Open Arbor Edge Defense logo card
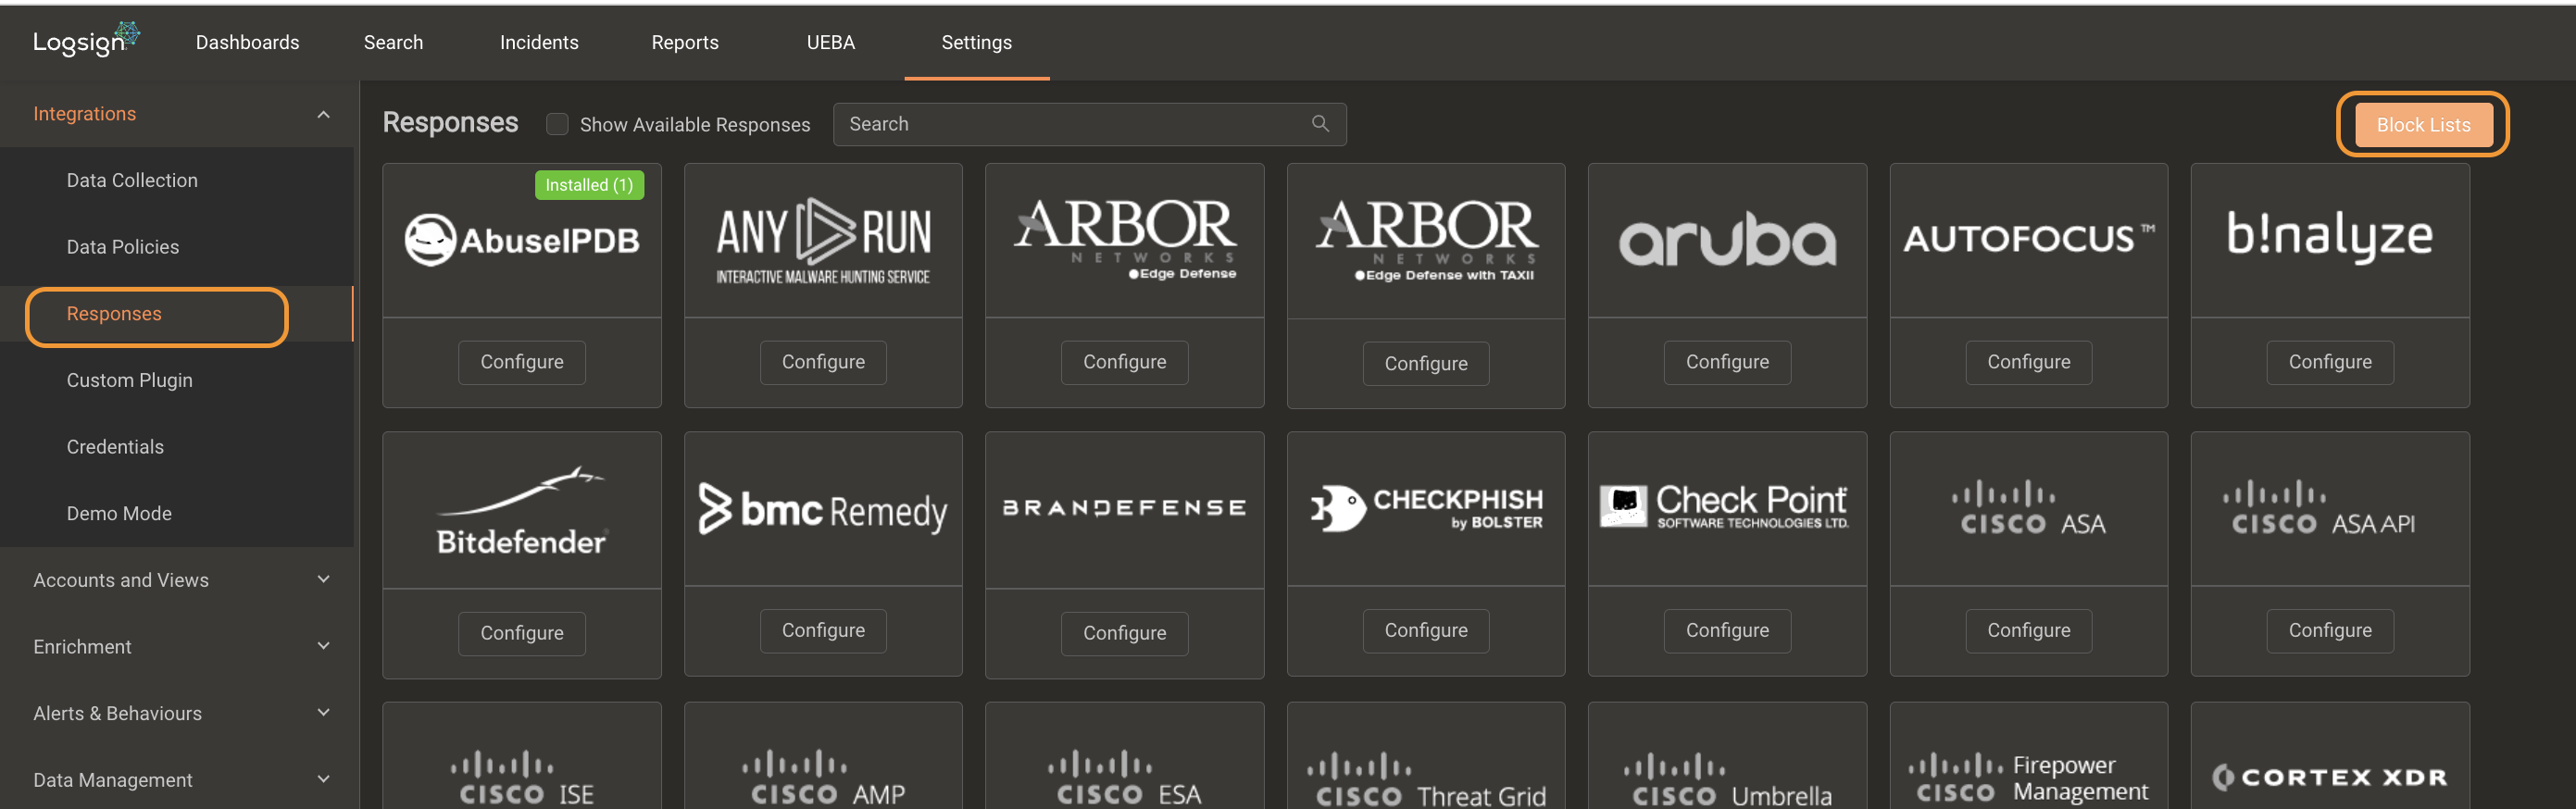 1124,240
